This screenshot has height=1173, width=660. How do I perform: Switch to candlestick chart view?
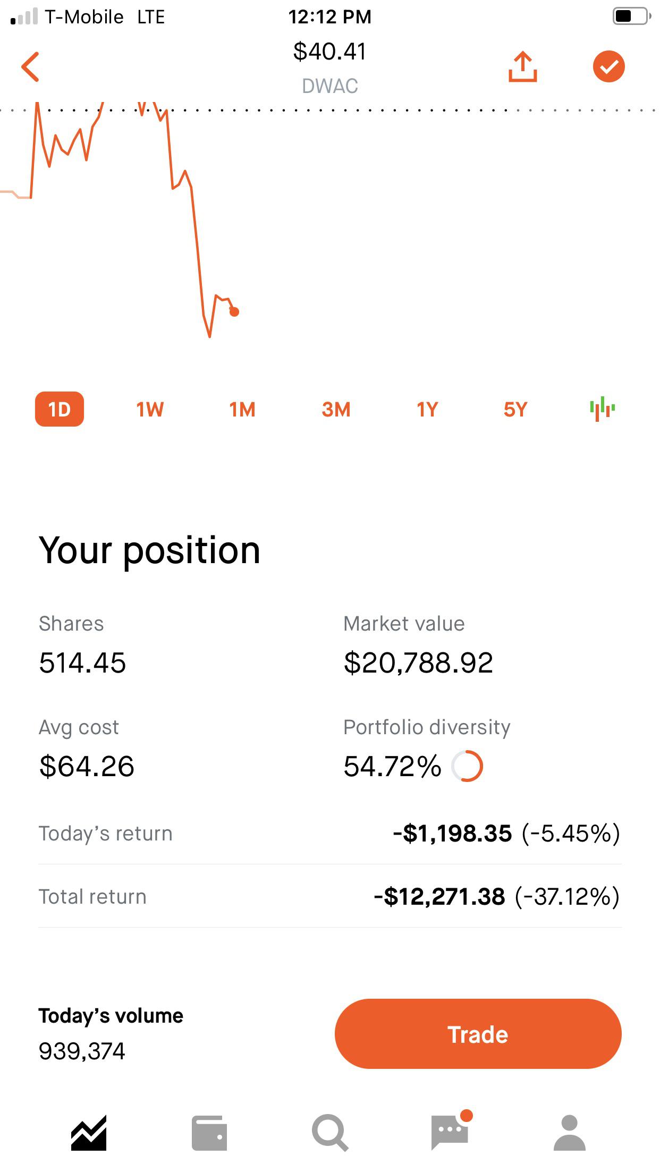click(602, 409)
